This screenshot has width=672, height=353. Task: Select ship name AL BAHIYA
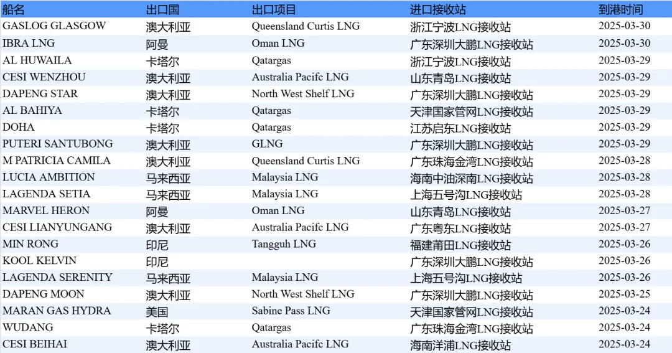[32, 111]
